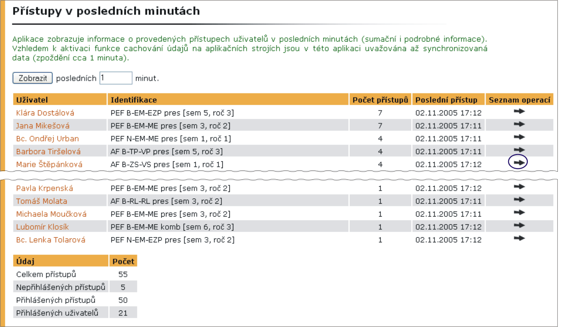Open user link Marie Štěpánková
Image resolution: width=562 pixels, height=327 pixels.
pos(49,164)
